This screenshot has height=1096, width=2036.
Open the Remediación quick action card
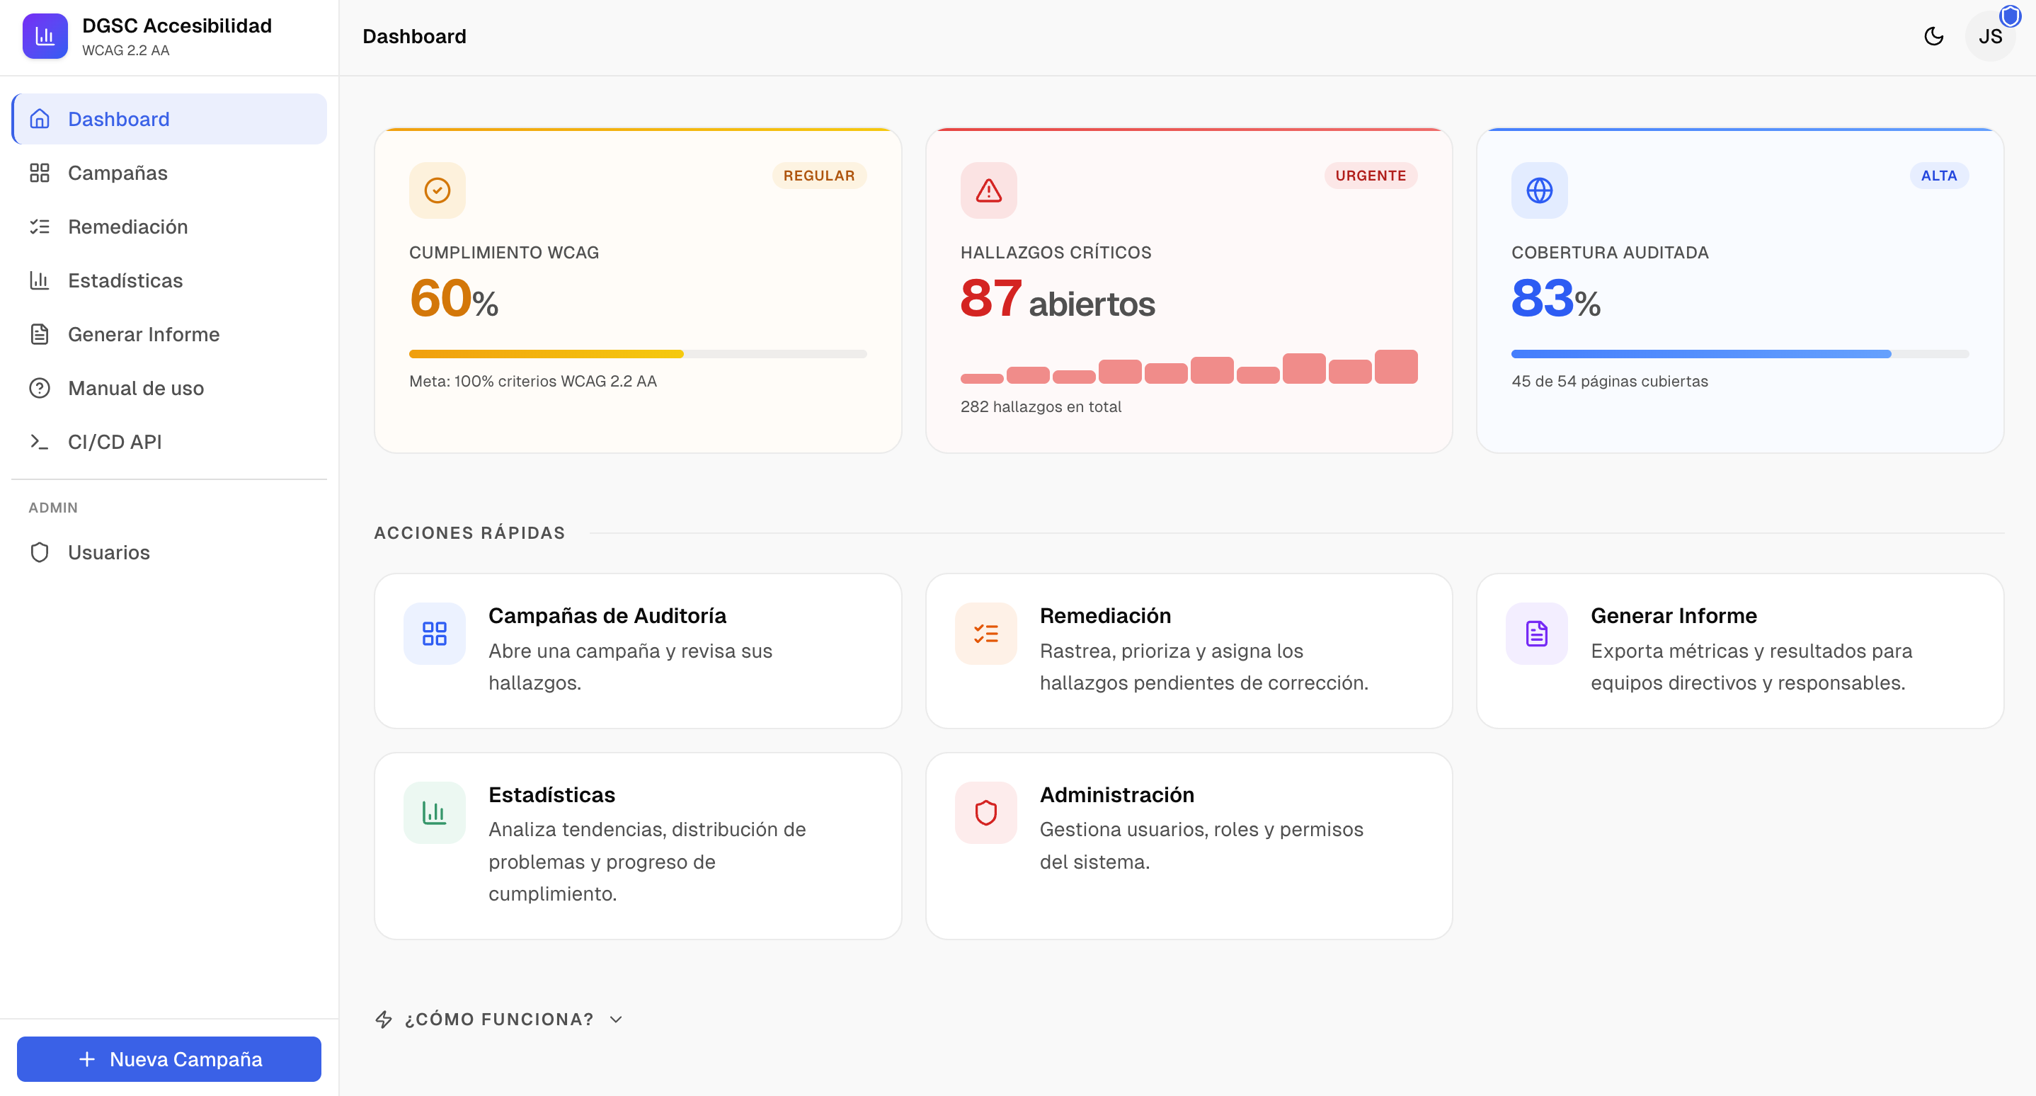1189,651
